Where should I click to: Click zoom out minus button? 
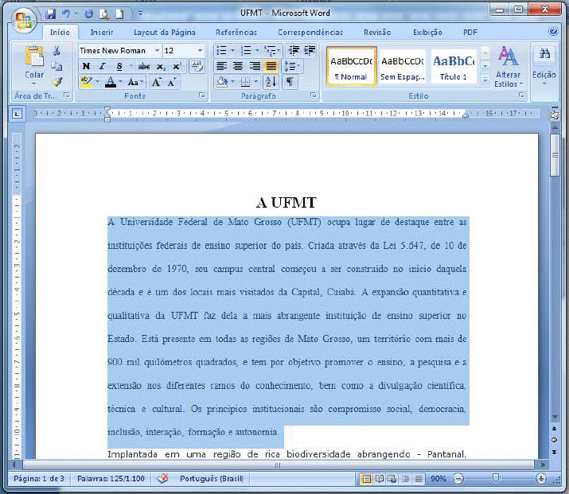point(458,479)
